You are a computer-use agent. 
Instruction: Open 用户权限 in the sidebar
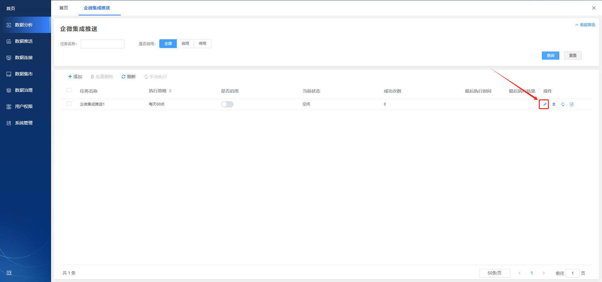tap(25, 106)
